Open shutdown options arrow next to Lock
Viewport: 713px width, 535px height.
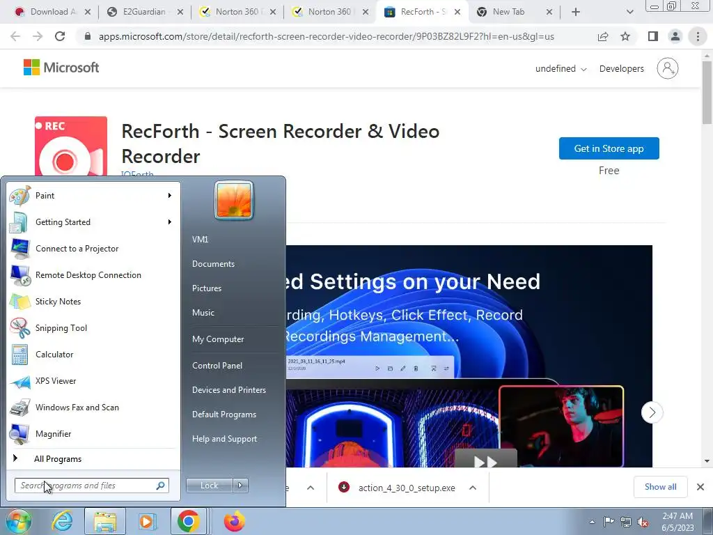240,486
